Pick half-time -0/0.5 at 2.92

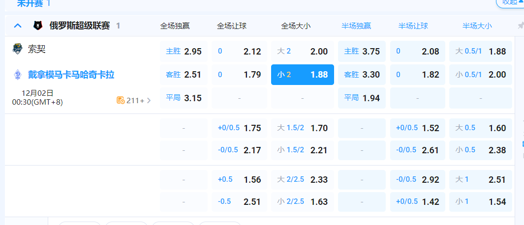point(418,180)
